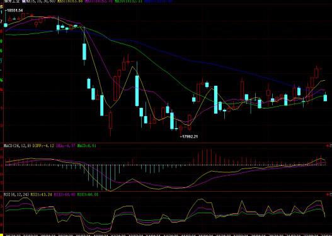Click the blue MA60 value in header
Viewport: 332px width, 236px height.
158,1
